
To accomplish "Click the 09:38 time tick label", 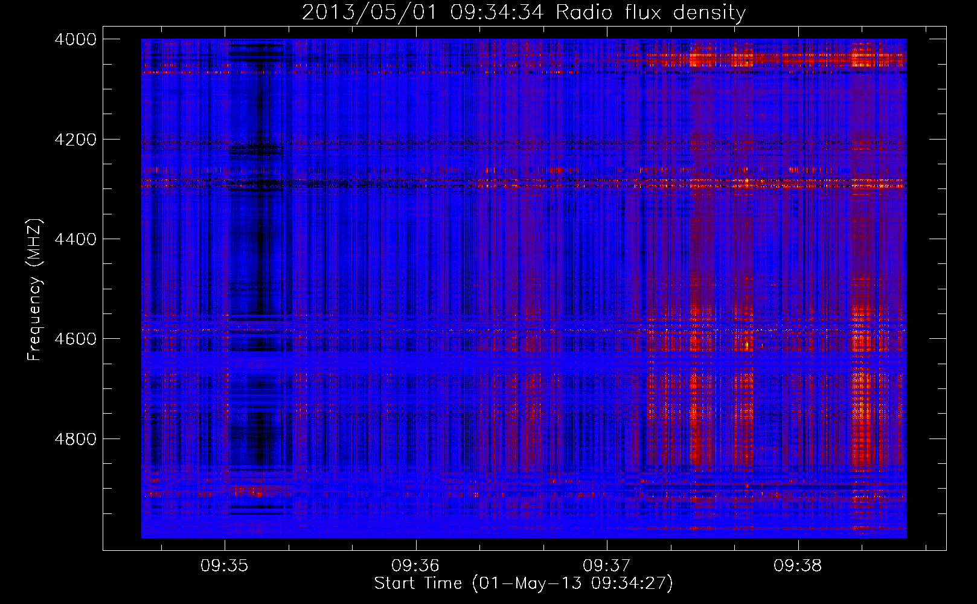I will [798, 566].
